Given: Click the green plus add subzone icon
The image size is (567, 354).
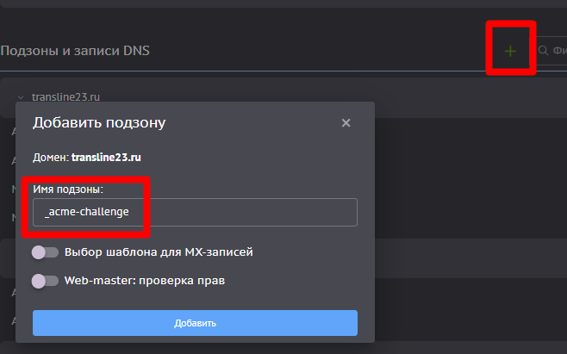Looking at the screenshot, I should (510, 51).
